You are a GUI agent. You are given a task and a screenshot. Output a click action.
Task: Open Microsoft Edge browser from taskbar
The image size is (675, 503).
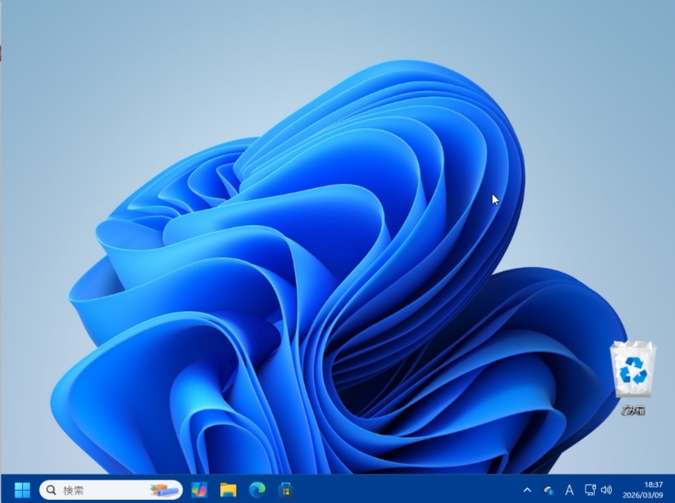coord(257,490)
